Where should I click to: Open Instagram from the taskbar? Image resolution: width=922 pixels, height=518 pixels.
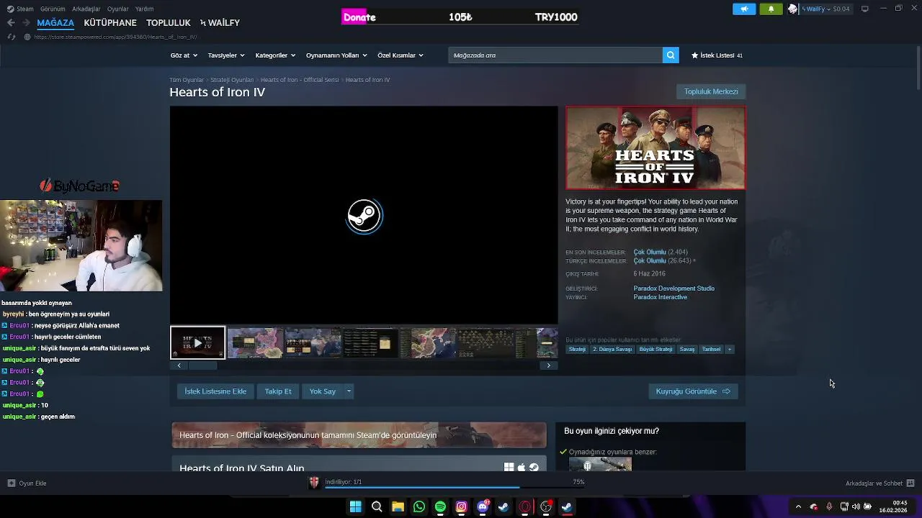pyautogui.click(x=462, y=507)
